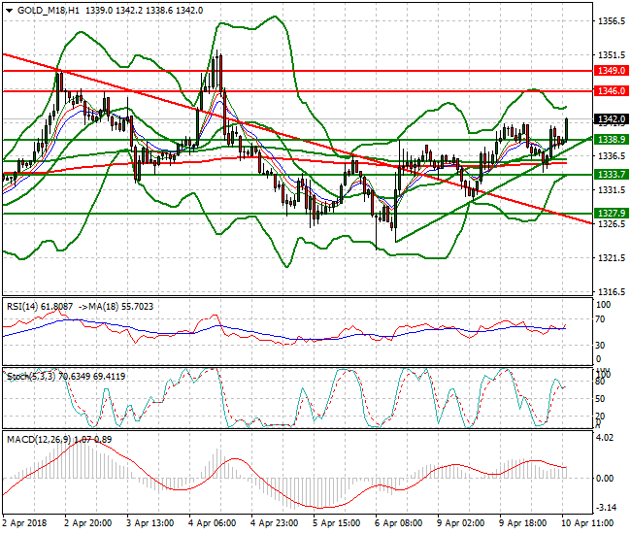Click the 1356.5 price scale value
This screenshot has height=534, width=631.
pos(612,21)
